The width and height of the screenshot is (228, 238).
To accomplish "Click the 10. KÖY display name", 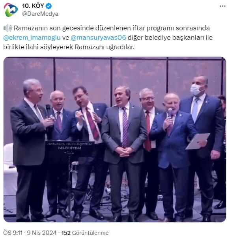I will tap(33, 6).
